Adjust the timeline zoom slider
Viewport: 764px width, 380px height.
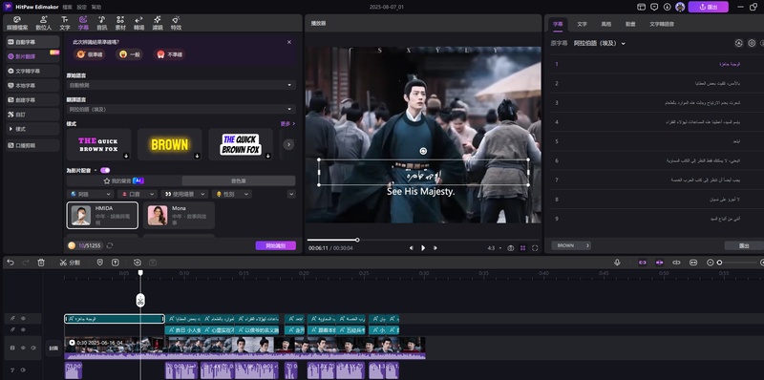tap(735, 263)
